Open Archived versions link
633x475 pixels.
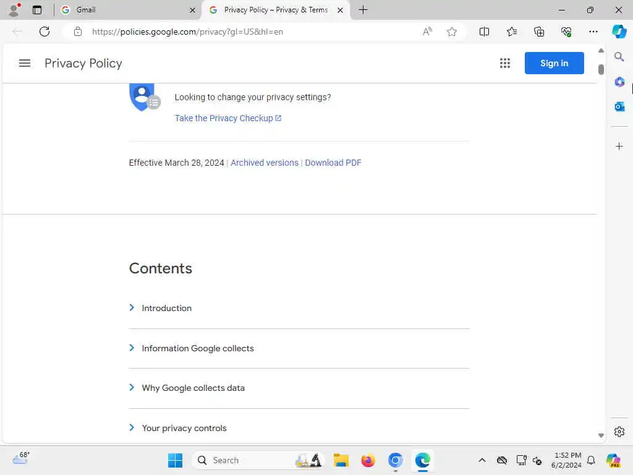[265, 163]
